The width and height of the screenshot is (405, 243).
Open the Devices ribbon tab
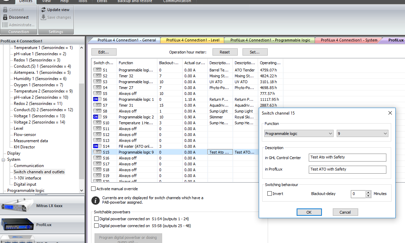tap(26, 1)
